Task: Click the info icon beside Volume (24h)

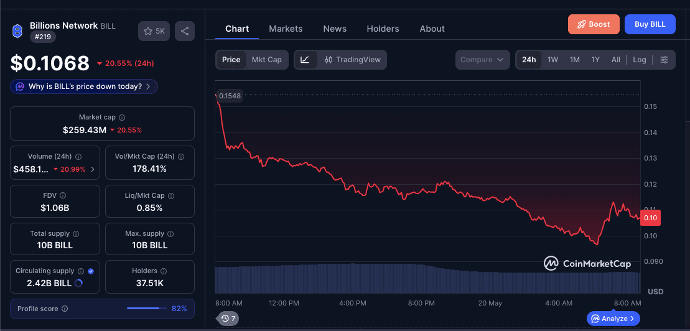Action: (x=78, y=157)
